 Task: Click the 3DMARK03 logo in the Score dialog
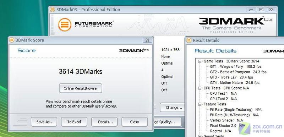[134, 50]
